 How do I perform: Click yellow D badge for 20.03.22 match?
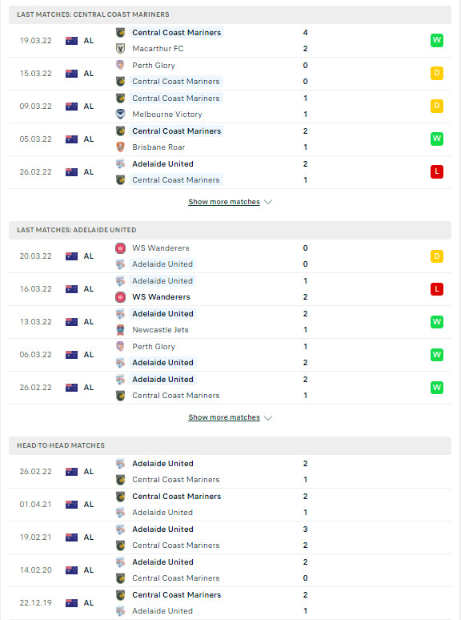[436, 256]
